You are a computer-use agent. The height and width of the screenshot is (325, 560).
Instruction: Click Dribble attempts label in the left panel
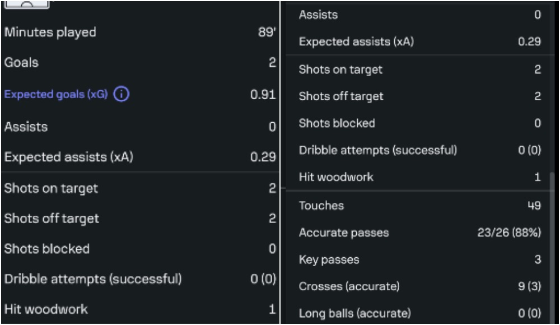click(93, 279)
